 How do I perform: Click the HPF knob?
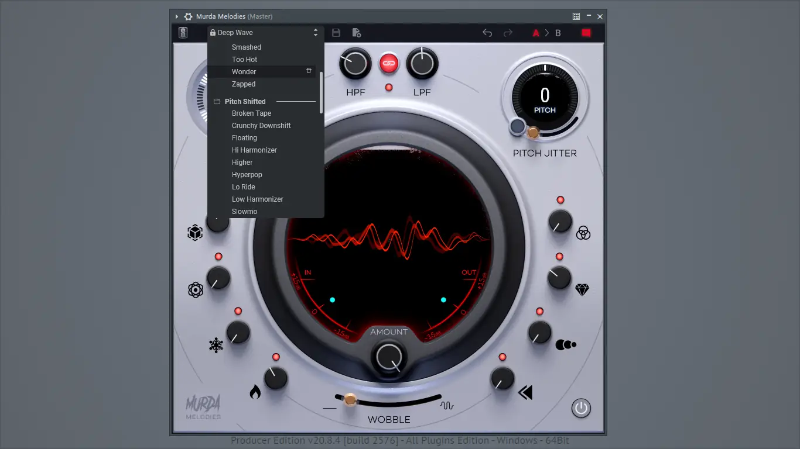[x=355, y=64]
